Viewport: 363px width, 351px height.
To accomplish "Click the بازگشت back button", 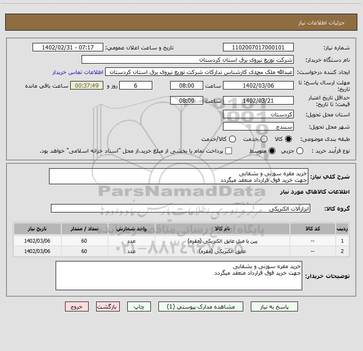I will click(x=108, y=307).
